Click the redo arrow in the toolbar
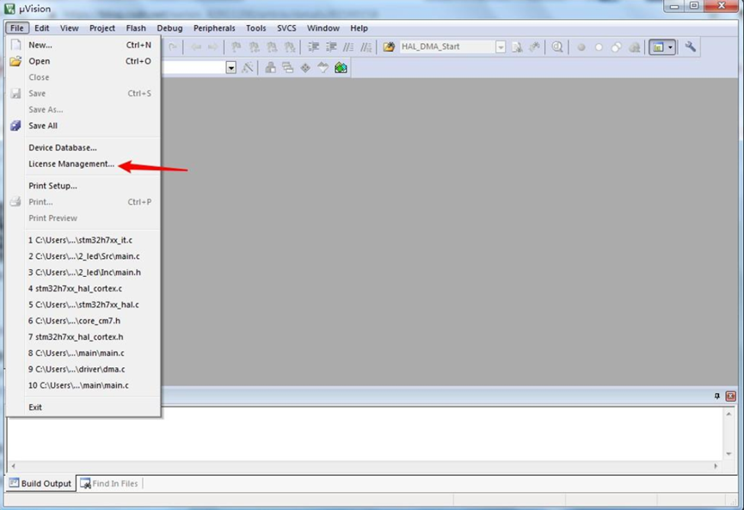Screen dimensions: 744x510 [x=173, y=46]
